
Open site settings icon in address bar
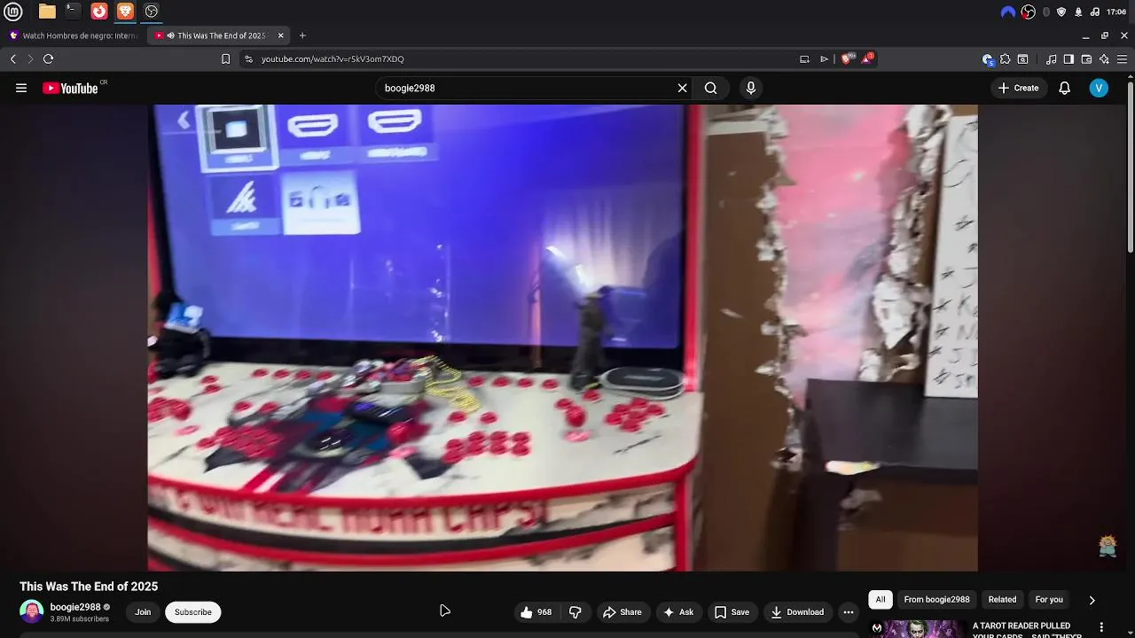click(x=248, y=59)
